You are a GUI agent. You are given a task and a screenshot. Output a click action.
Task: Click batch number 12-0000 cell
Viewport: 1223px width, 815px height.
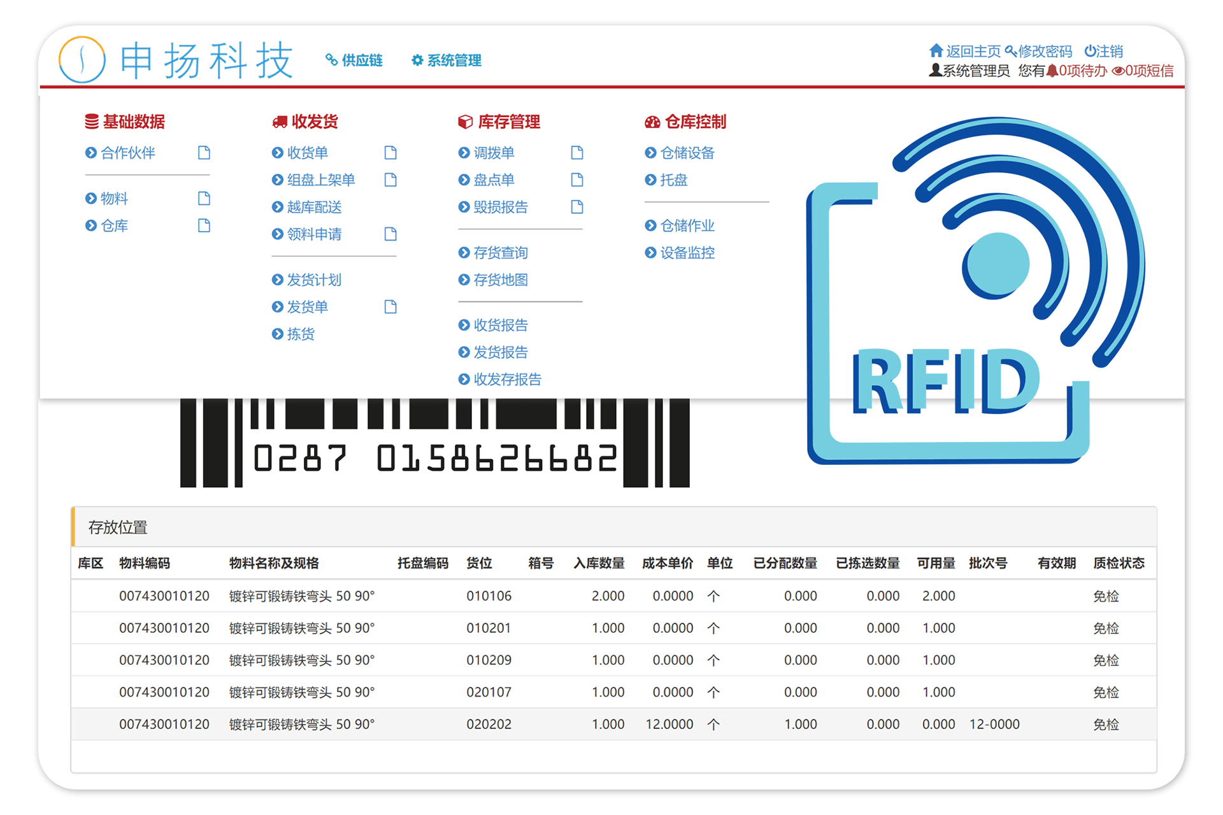point(994,725)
